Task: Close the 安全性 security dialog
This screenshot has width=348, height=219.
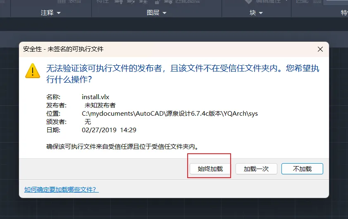Action: [320, 49]
